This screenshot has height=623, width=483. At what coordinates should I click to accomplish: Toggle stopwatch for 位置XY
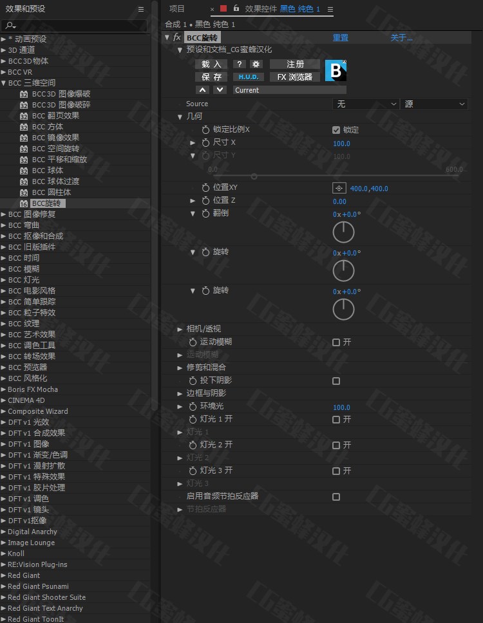(205, 187)
